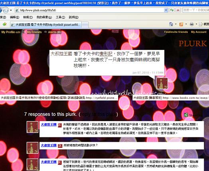Open the 工具(T) menu
The width and height of the screenshot is (209, 171).
tap(60, 17)
